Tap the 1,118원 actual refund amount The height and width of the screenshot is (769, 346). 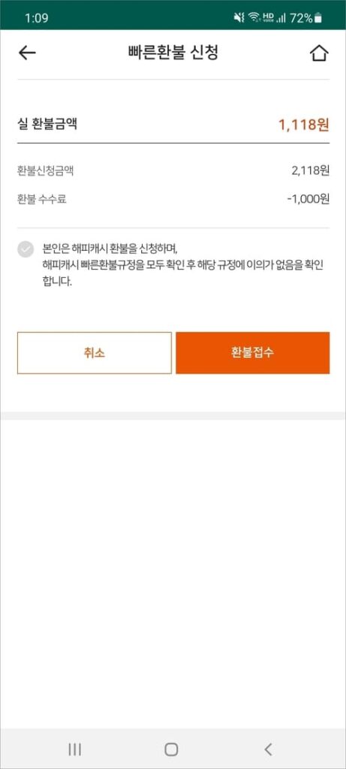pos(304,125)
